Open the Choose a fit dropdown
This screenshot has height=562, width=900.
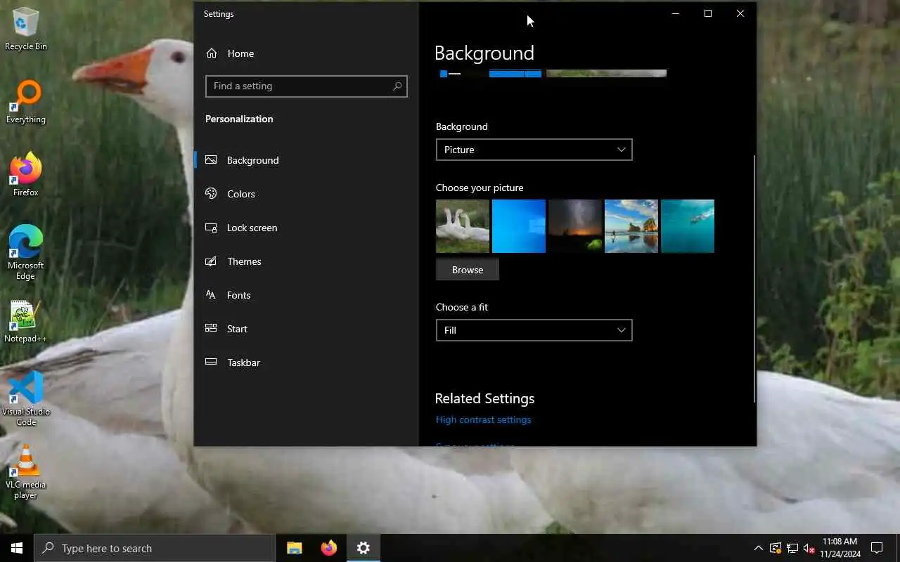click(x=534, y=330)
